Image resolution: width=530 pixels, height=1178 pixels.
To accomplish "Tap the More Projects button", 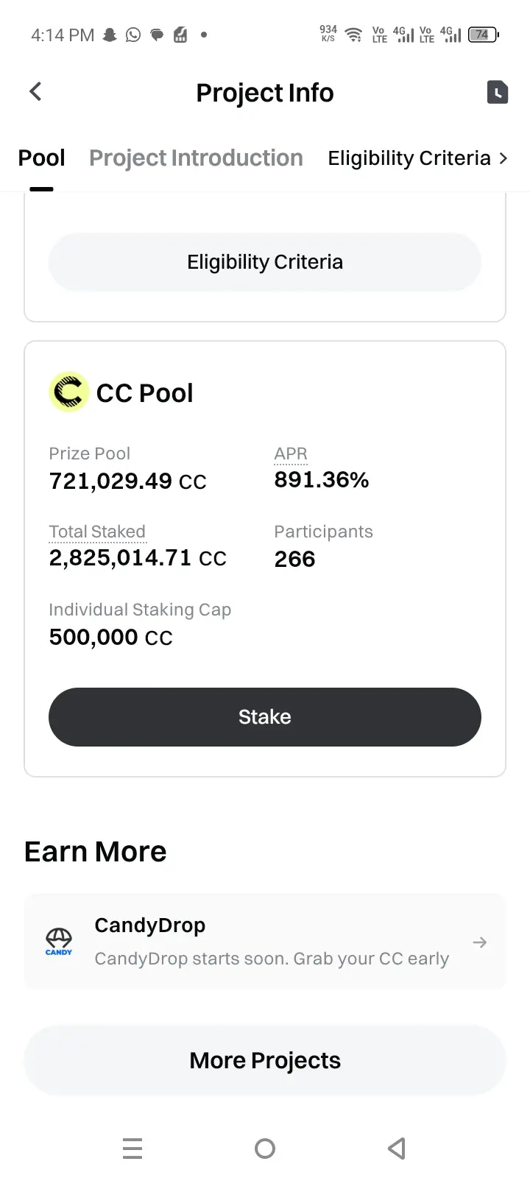I will click(x=265, y=1060).
